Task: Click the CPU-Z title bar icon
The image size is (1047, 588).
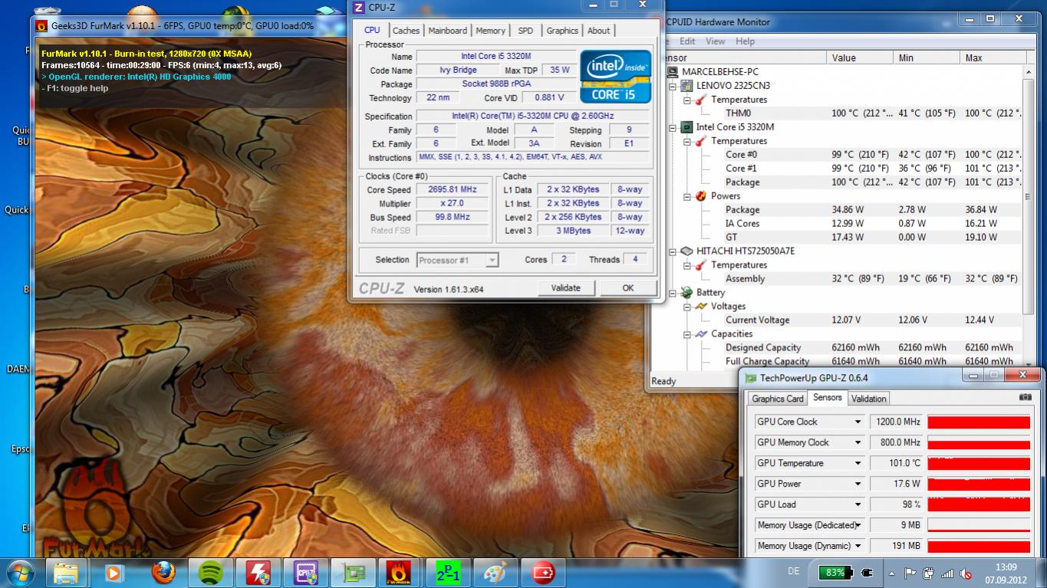Action: tap(358, 8)
